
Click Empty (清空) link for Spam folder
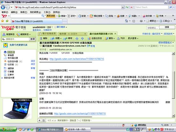[33, 61]
